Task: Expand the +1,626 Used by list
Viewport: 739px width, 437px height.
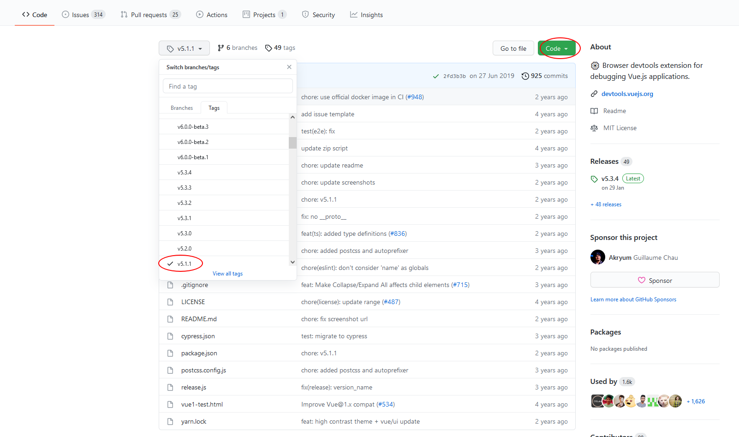Action: click(695, 401)
